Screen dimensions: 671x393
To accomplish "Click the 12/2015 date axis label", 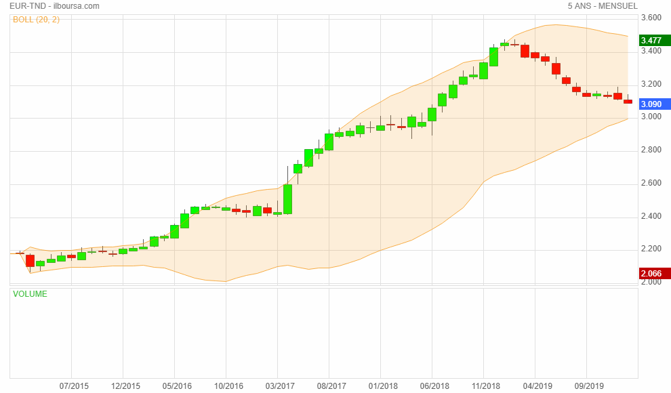I will click(125, 386).
